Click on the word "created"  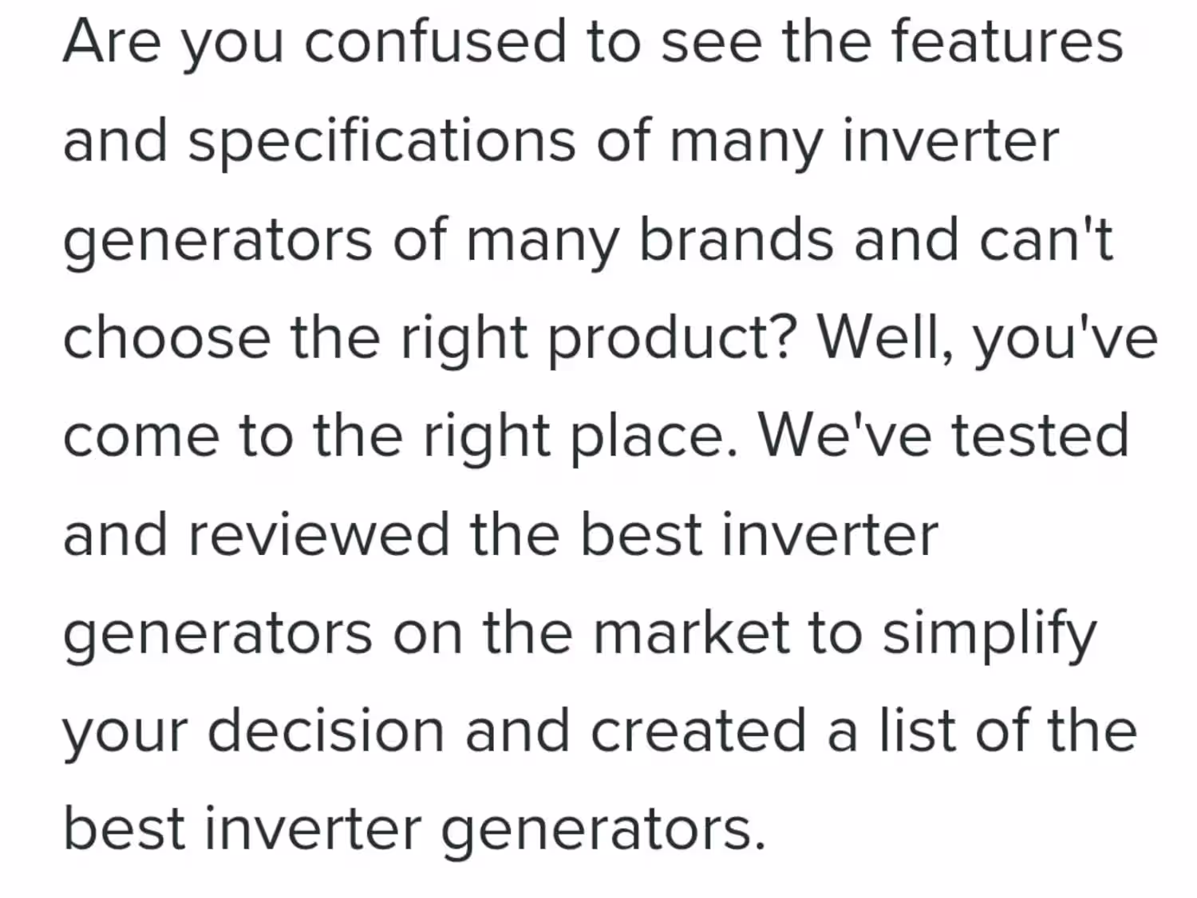click(x=698, y=731)
